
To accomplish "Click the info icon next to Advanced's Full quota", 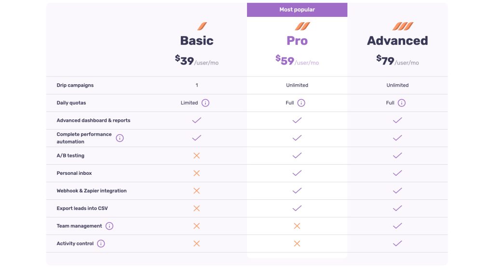I will click(x=402, y=103).
